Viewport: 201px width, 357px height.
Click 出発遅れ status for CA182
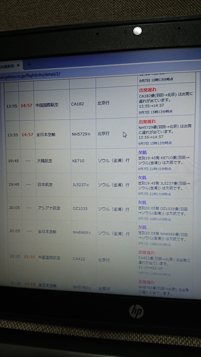147,90
